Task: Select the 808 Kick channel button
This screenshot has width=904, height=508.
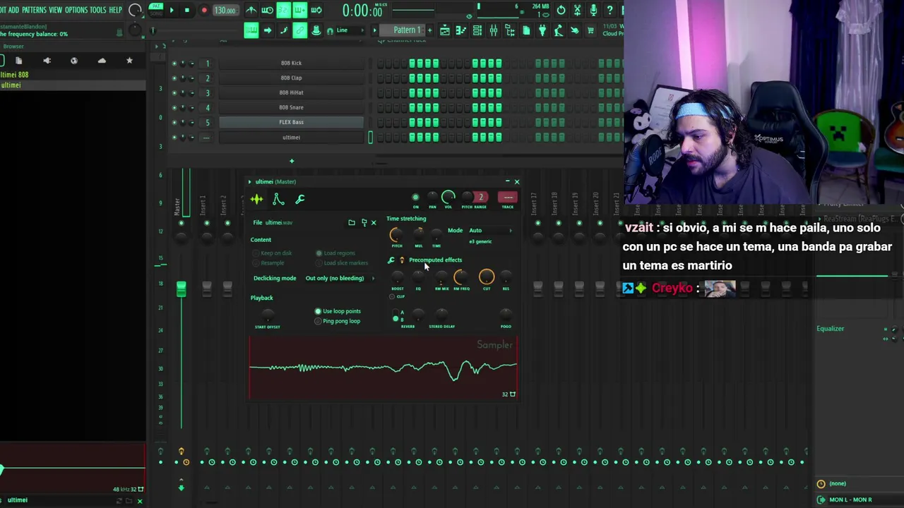Action: [x=291, y=63]
